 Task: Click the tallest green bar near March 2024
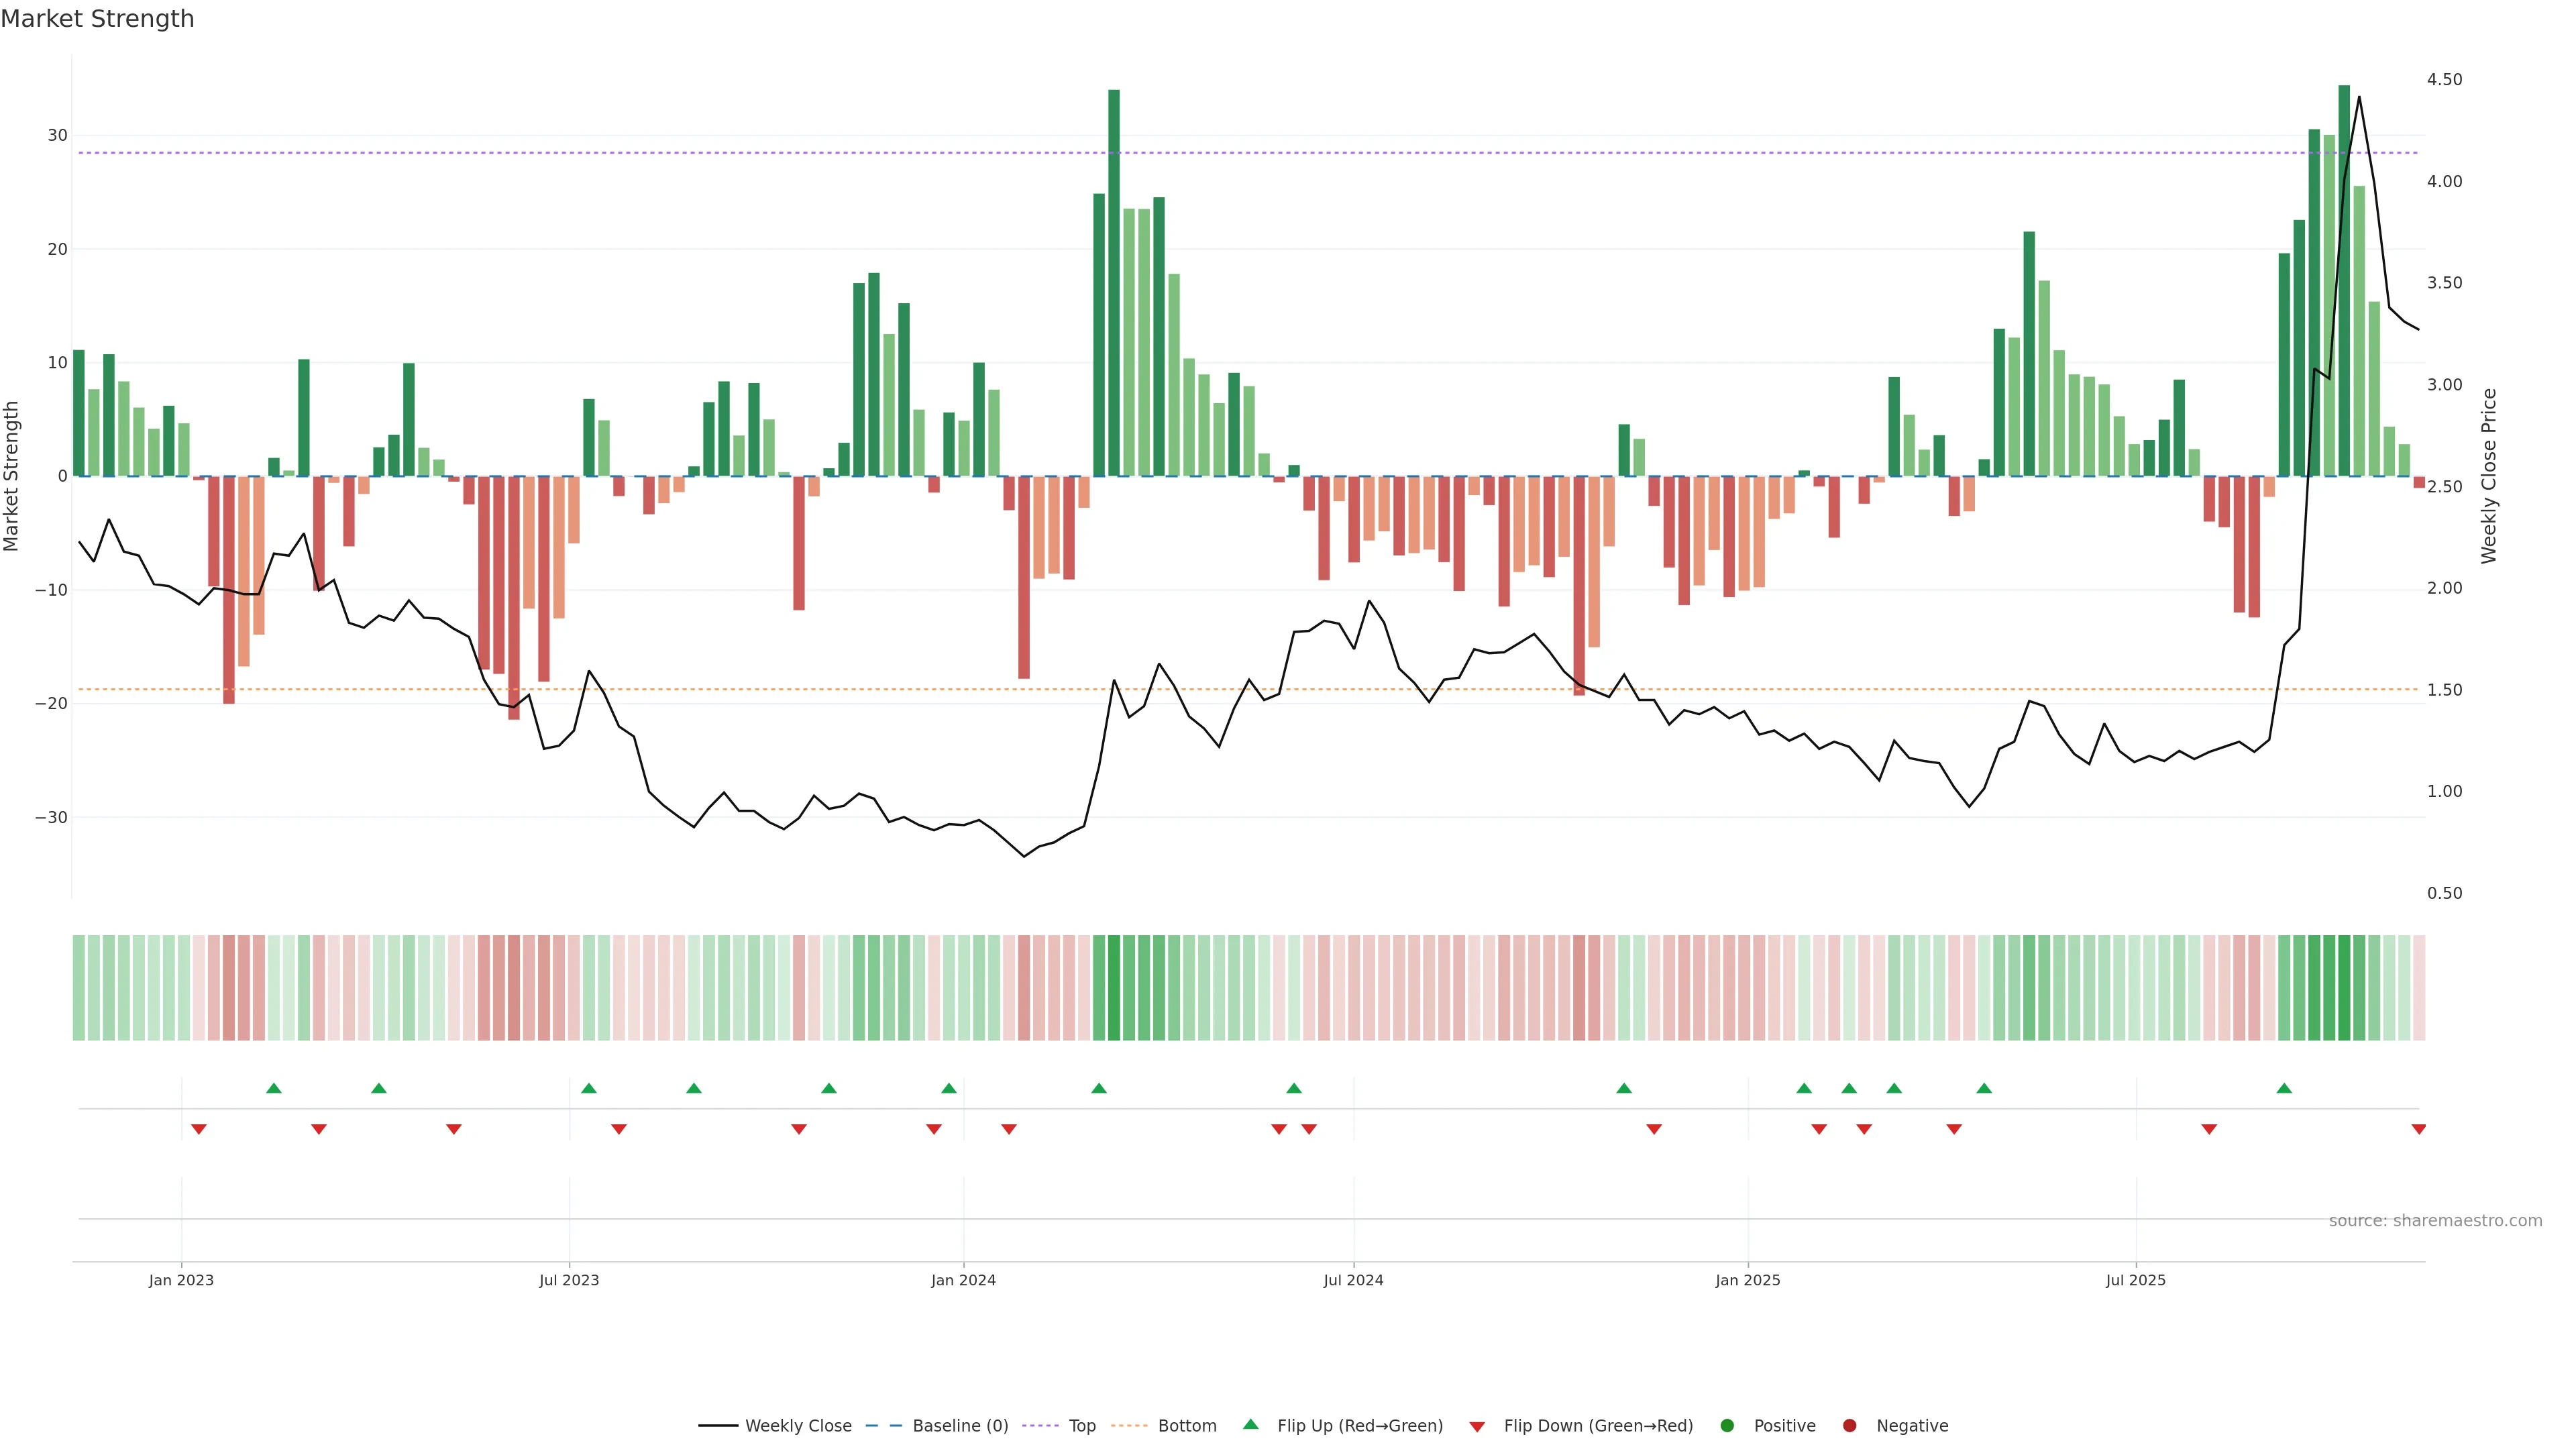click(x=1114, y=280)
